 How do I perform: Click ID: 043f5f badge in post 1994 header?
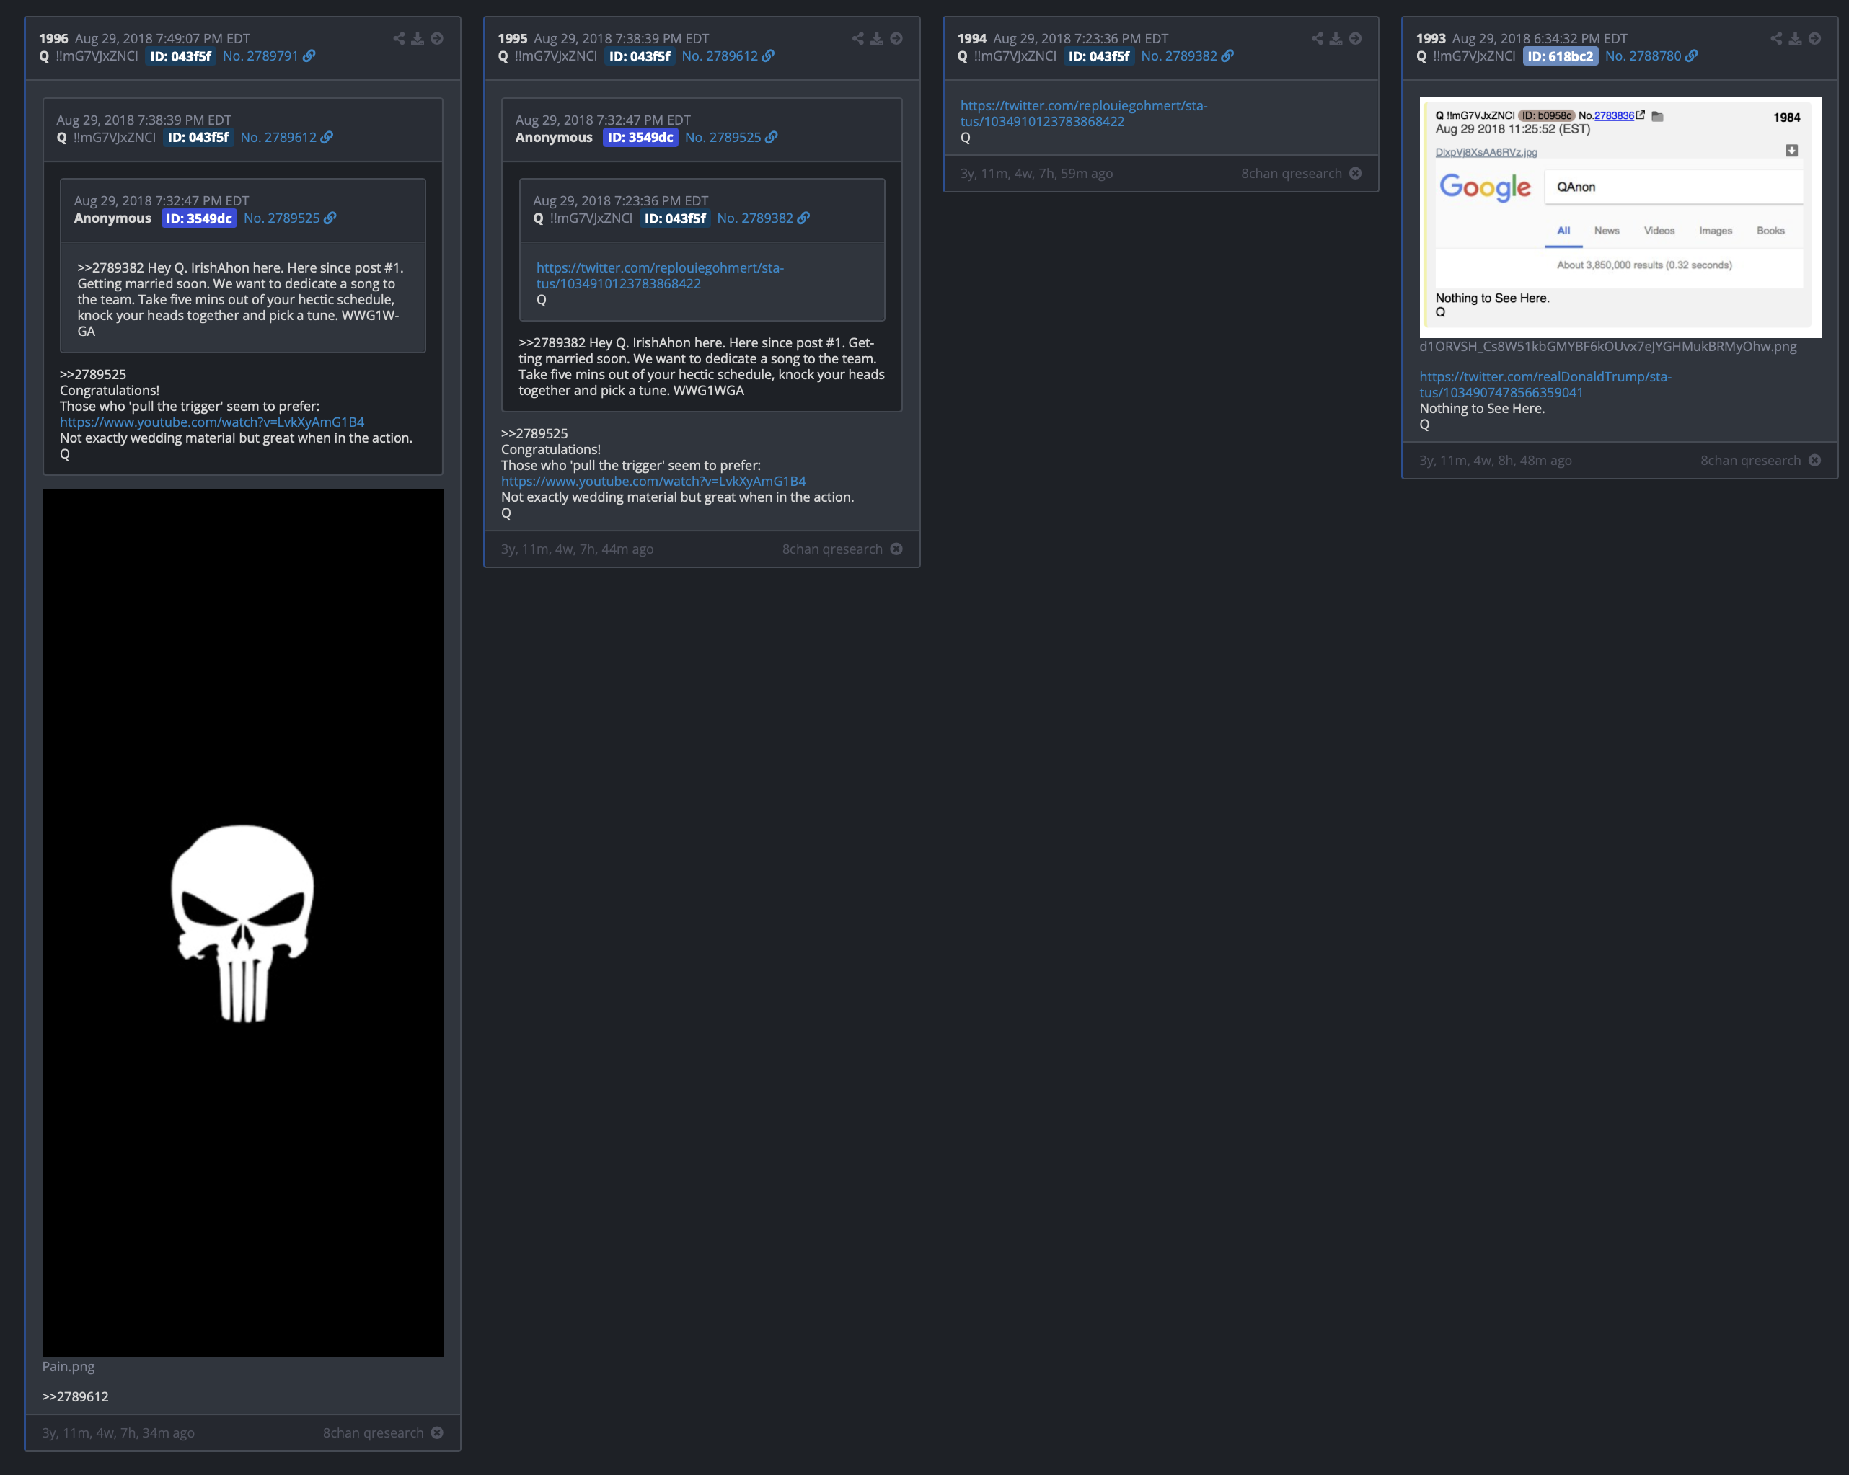pos(1098,56)
